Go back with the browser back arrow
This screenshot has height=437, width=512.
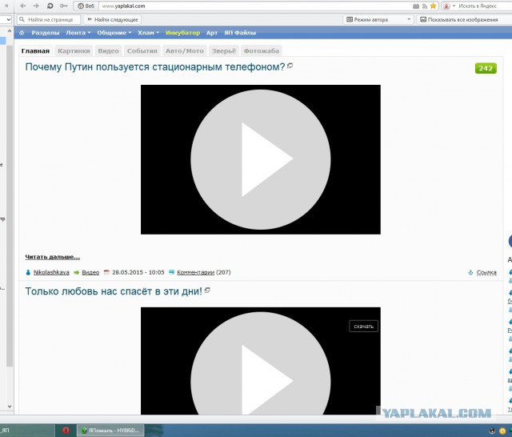tap(22, 6)
